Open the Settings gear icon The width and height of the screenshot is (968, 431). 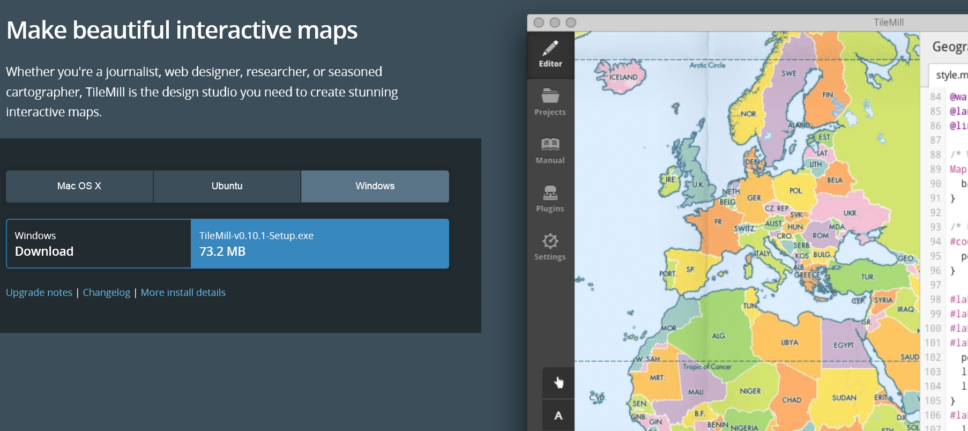coord(550,240)
